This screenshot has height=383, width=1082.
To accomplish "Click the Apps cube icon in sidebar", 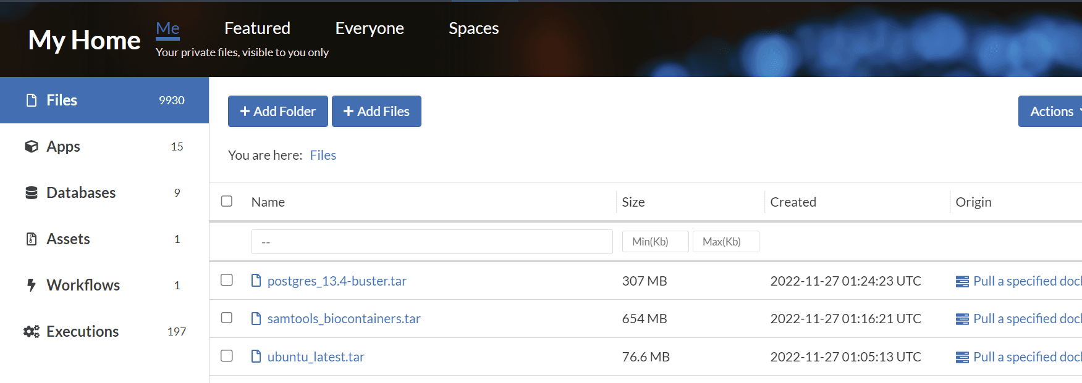I will [32, 147].
